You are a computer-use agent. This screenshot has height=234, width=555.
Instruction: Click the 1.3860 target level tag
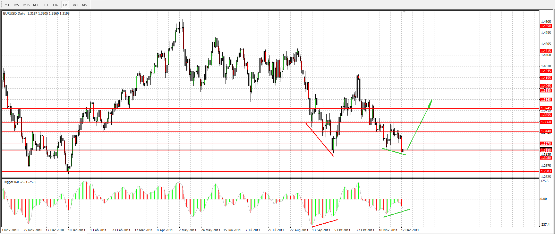coord(546,100)
